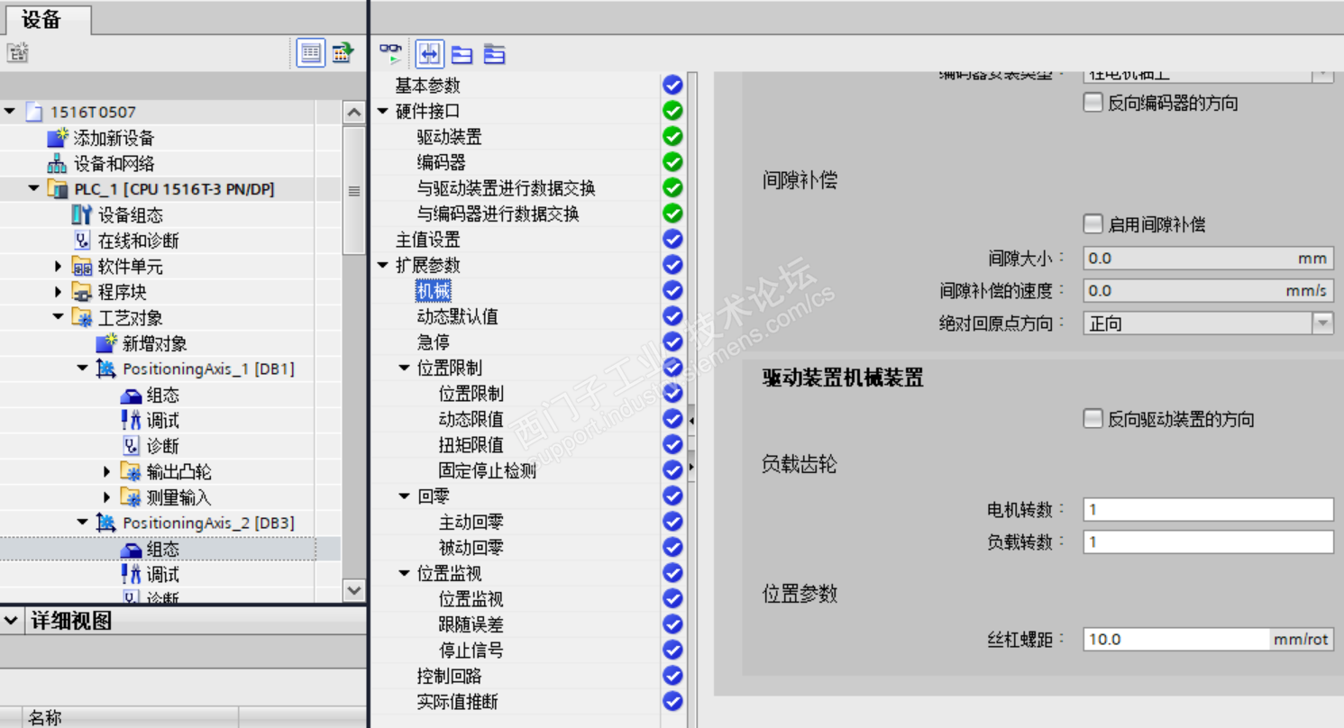Open the 实际值推断 settings page

457,702
